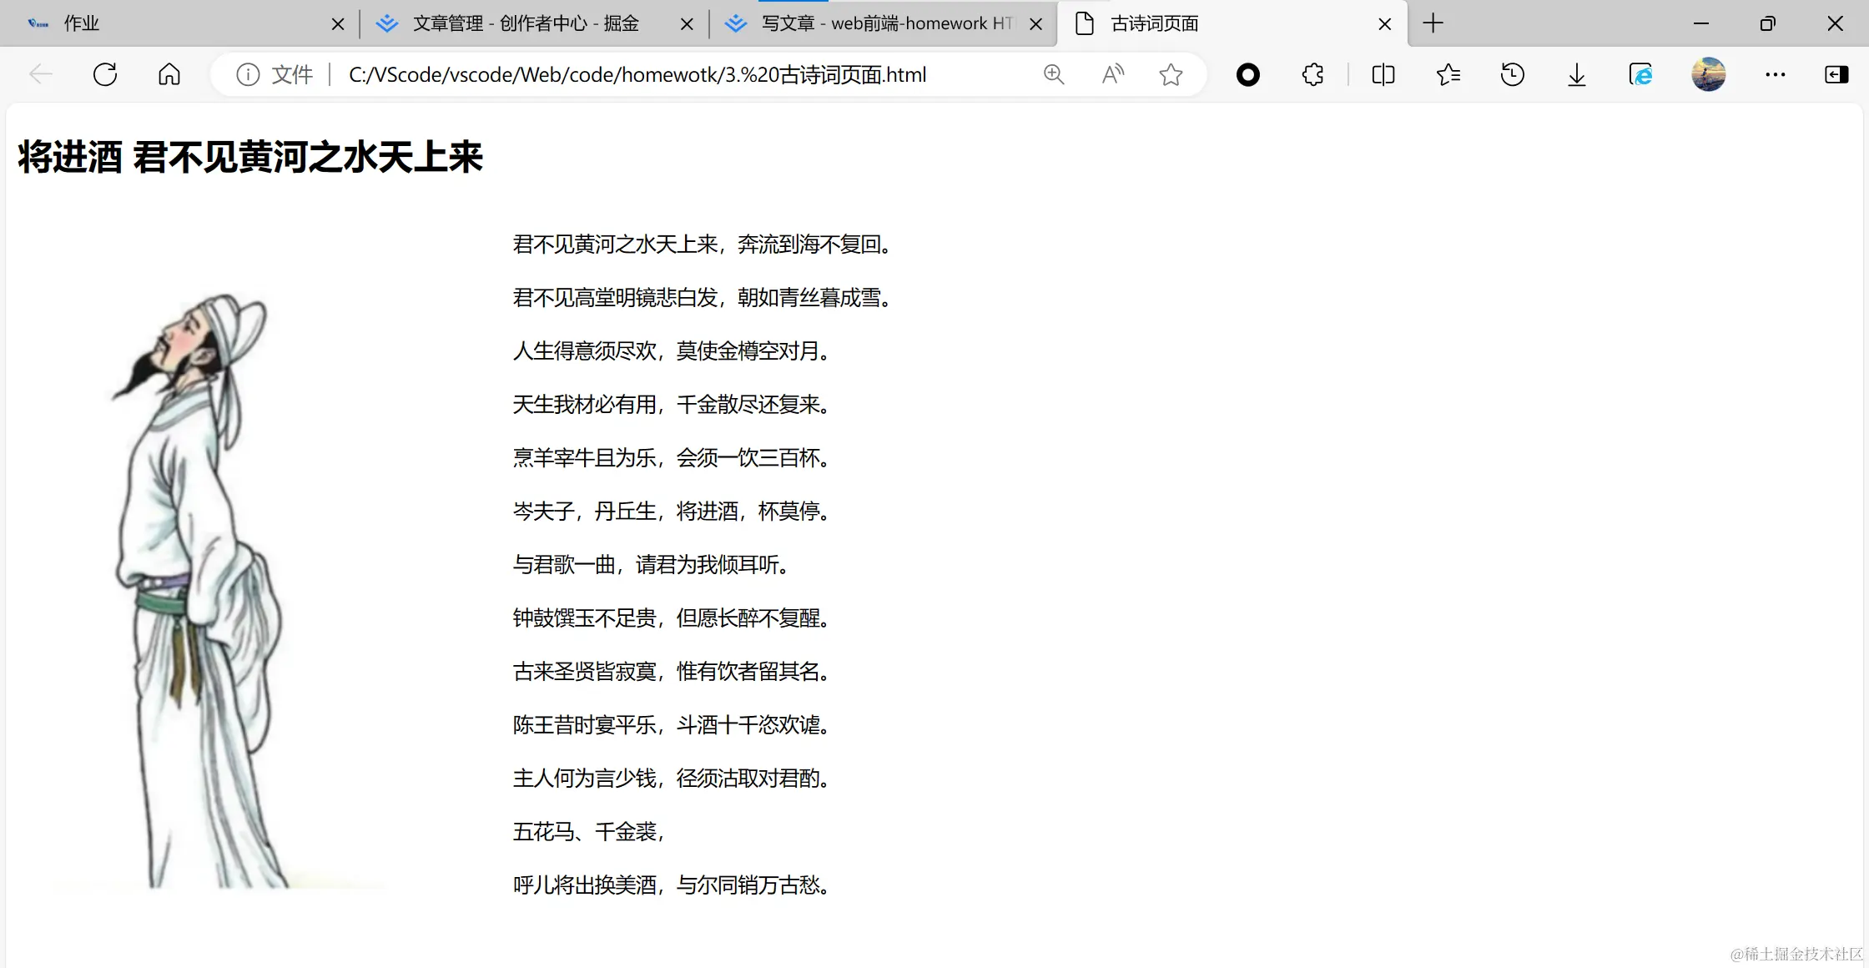Open the downloads arrow icon
This screenshot has height=968, width=1869.
pyautogui.click(x=1576, y=75)
